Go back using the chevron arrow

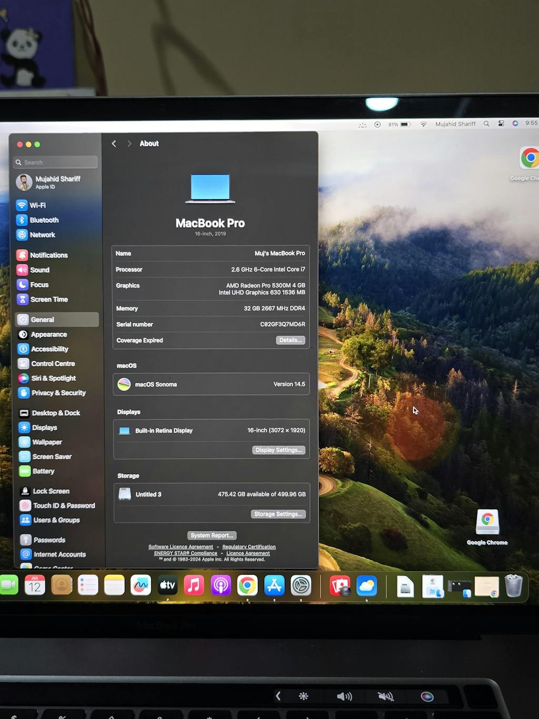point(114,144)
